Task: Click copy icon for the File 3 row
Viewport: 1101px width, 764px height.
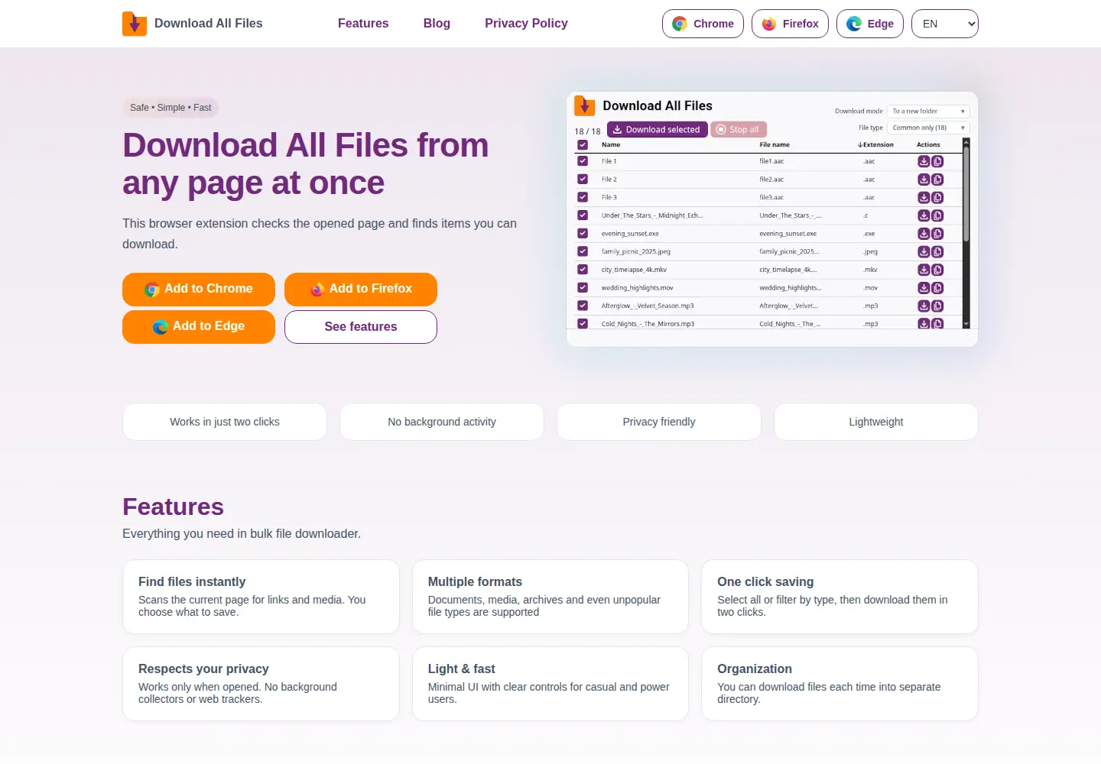Action: point(937,198)
